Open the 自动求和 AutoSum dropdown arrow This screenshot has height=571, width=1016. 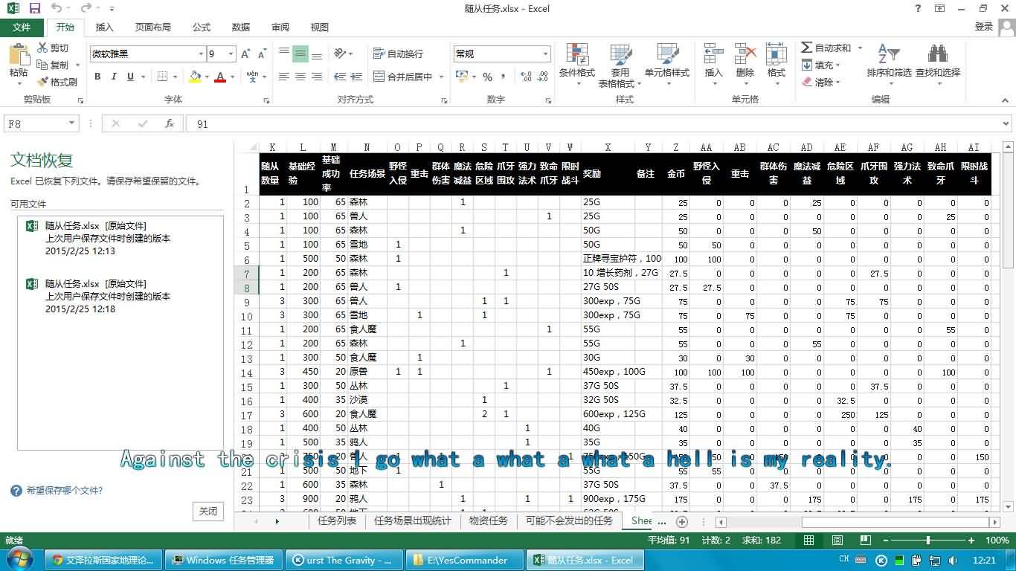(860, 48)
